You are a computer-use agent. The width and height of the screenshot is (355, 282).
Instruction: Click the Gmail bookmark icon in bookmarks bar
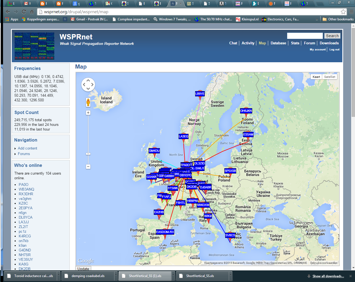coord(72,19)
